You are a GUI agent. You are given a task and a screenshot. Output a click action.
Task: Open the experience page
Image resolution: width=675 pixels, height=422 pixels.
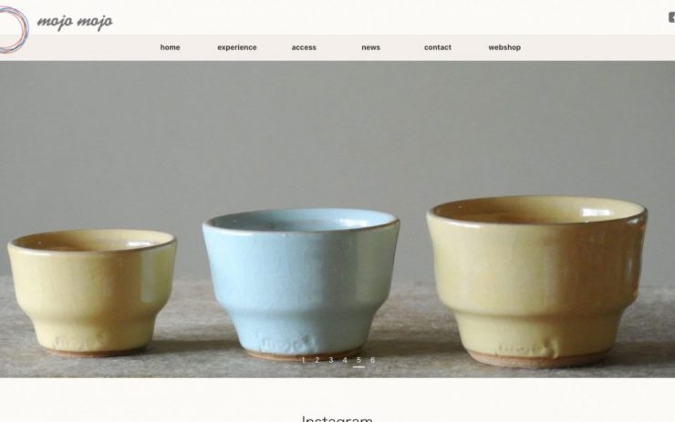point(237,47)
